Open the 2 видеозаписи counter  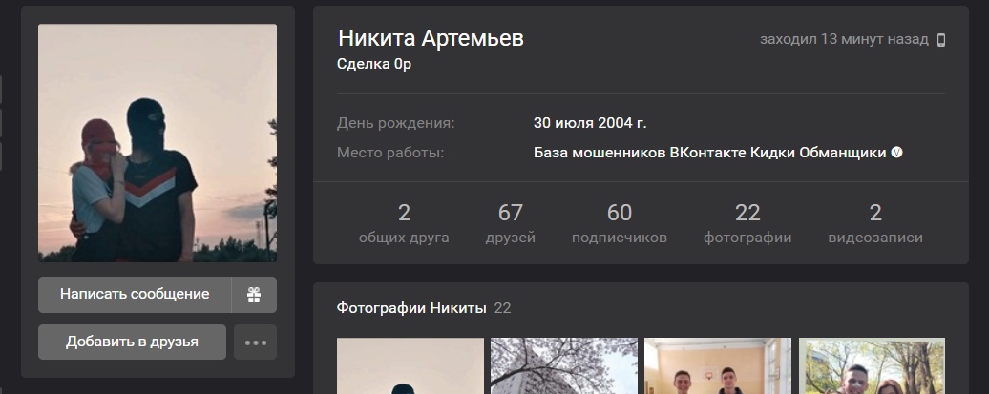tap(875, 224)
